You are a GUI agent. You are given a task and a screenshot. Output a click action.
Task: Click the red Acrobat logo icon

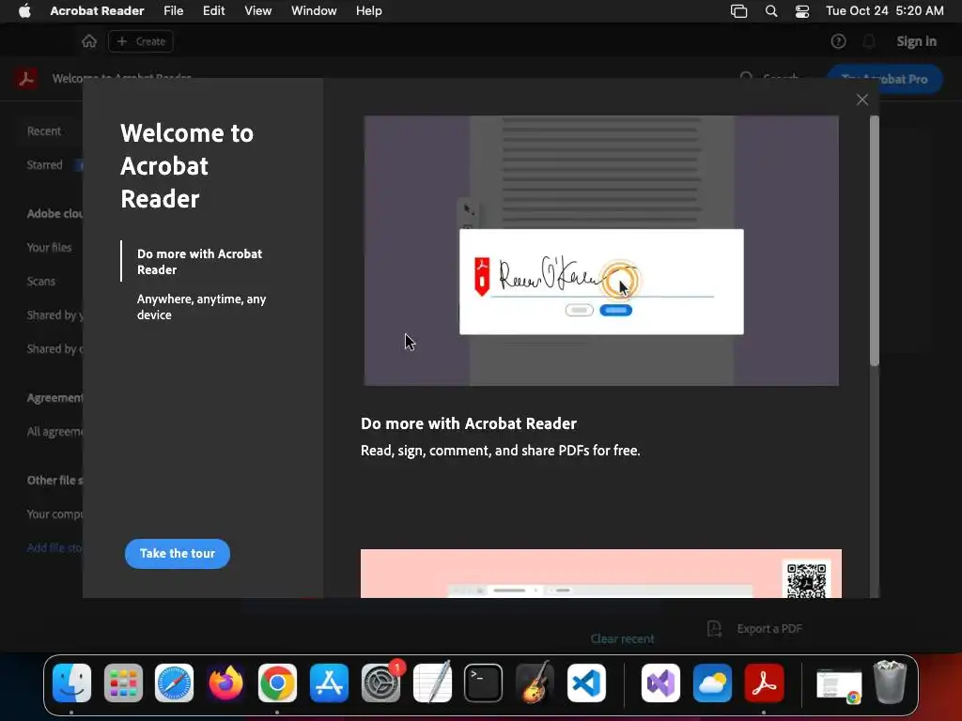coord(25,79)
